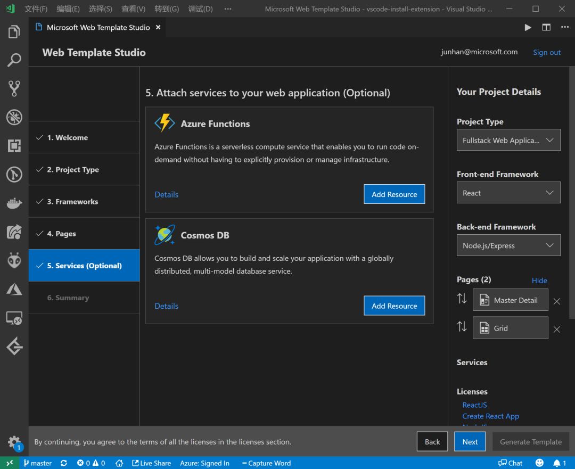Click Capture Word in status bar
The width and height of the screenshot is (575, 469).
(x=266, y=463)
